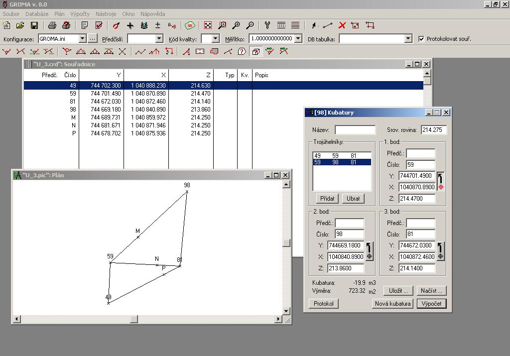Open the Databáze menu
The width and height of the screenshot is (510, 356).
[37, 14]
